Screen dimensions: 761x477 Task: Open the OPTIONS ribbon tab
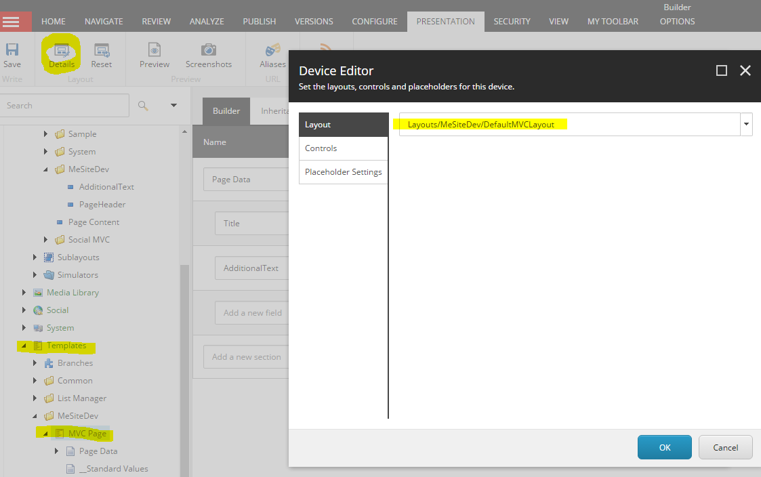(677, 22)
